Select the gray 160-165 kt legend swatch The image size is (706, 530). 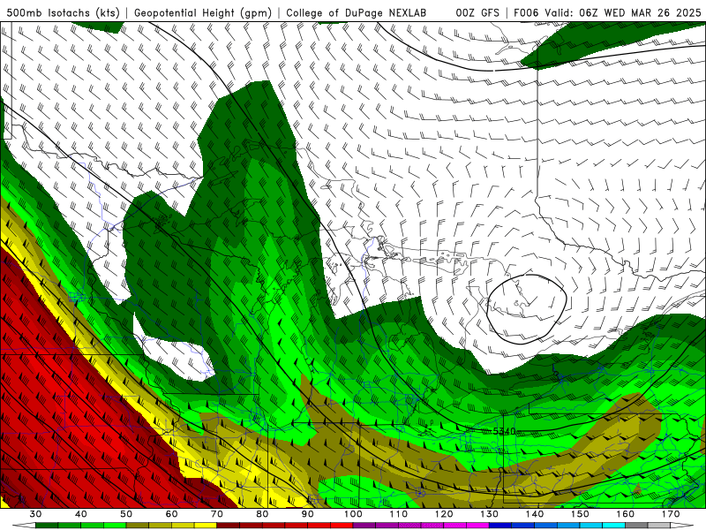click(636, 526)
